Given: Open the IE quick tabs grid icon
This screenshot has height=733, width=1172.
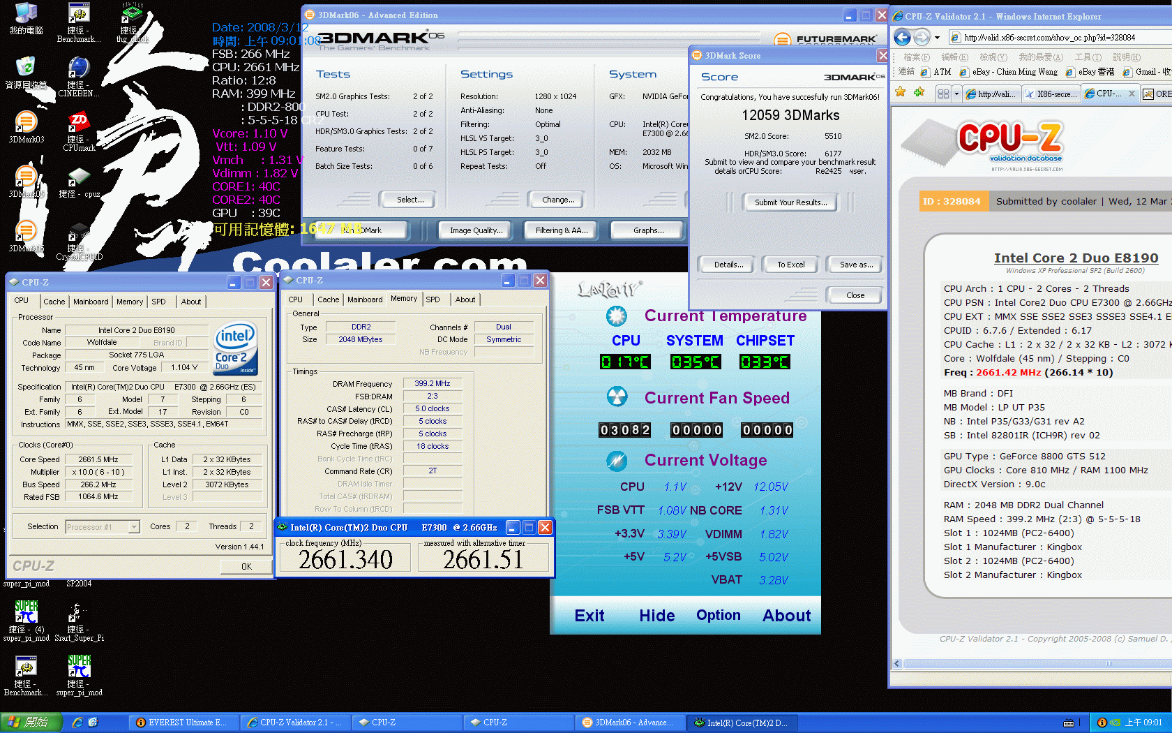Looking at the screenshot, I should click(943, 94).
